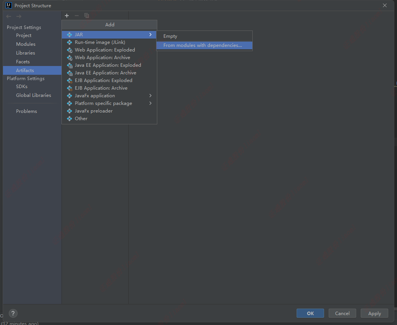Click EJB Application: Archive icon
Screen dimensions: 397x325
click(69, 88)
